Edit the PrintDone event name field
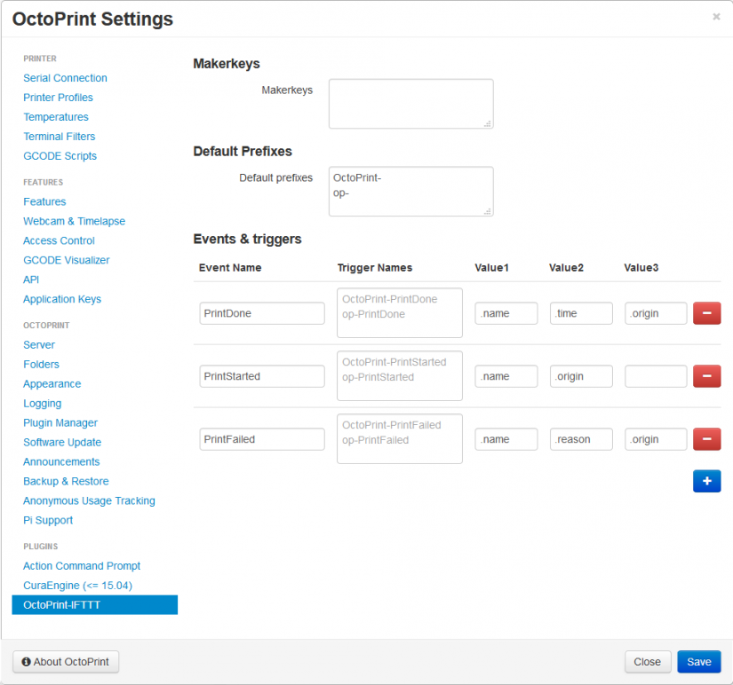The width and height of the screenshot is (733, 685). pyautogui.click(x=262, y=313)
